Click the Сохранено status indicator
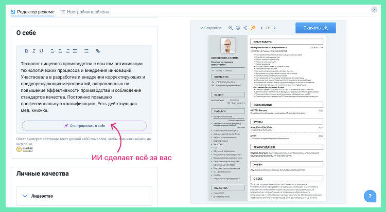386x212 pixels. (x=210, y=28)
